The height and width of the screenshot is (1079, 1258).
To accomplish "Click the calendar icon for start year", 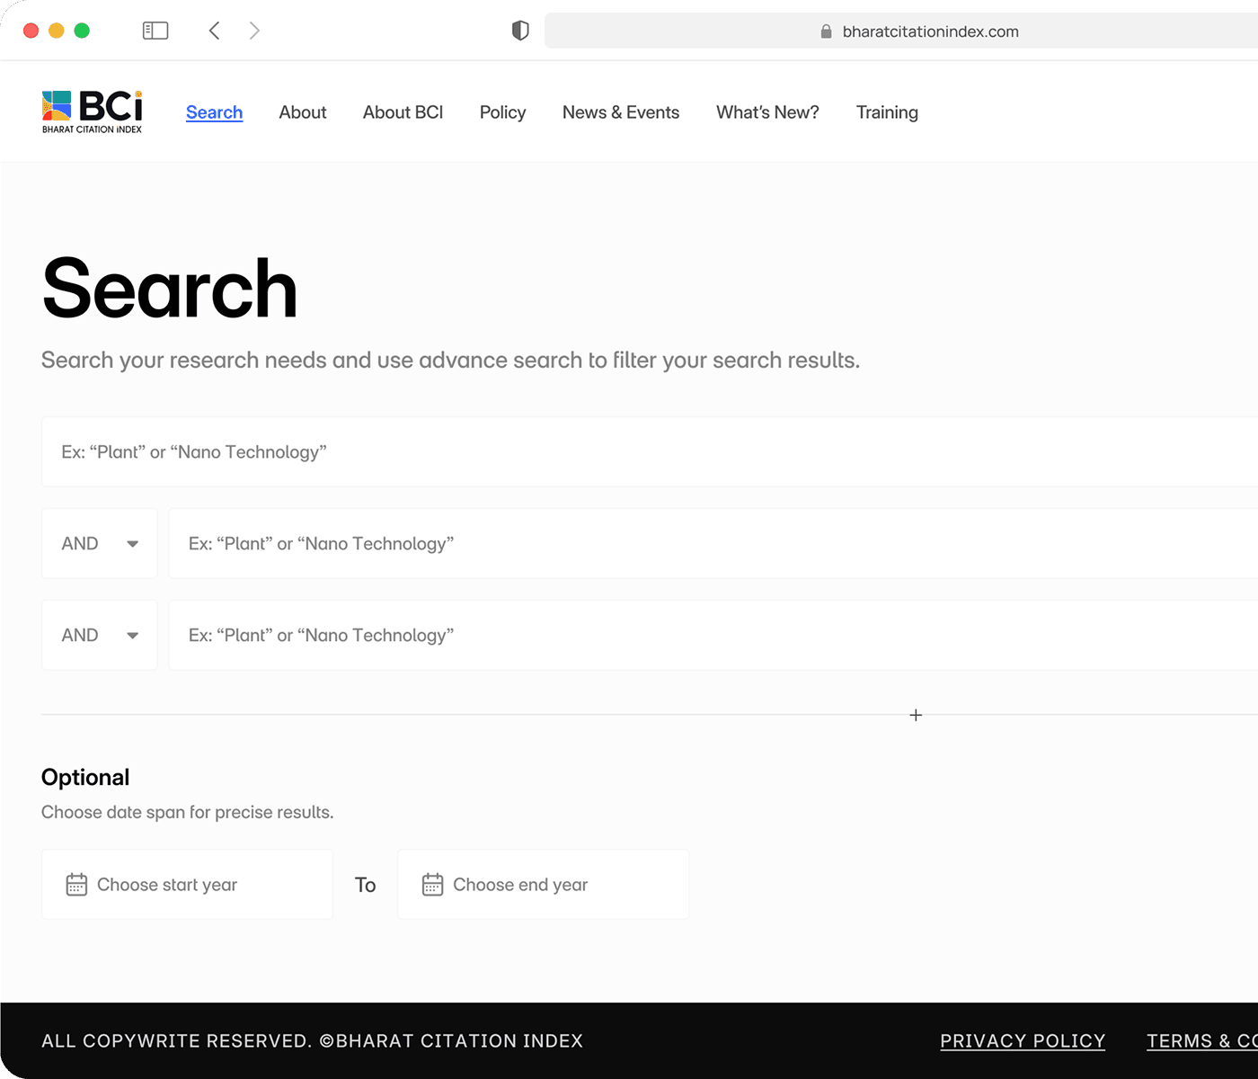I will click(76, 885).
